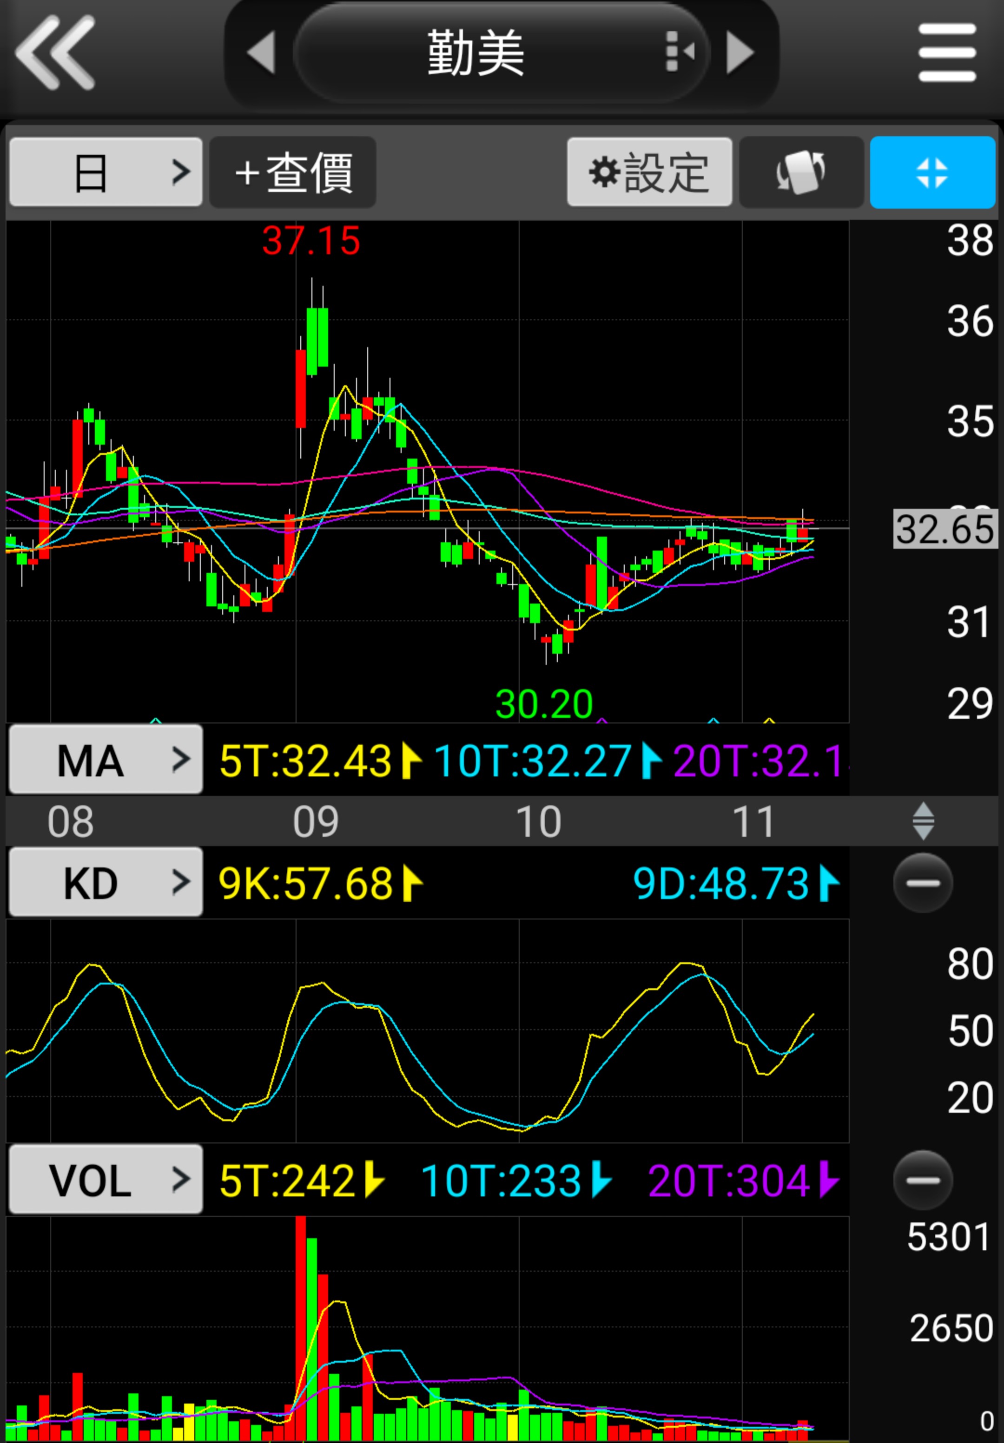Screen dimensions: 1004x1443
Task: Tap month 08 on the time axis
Action: click(x=70, y=821)
